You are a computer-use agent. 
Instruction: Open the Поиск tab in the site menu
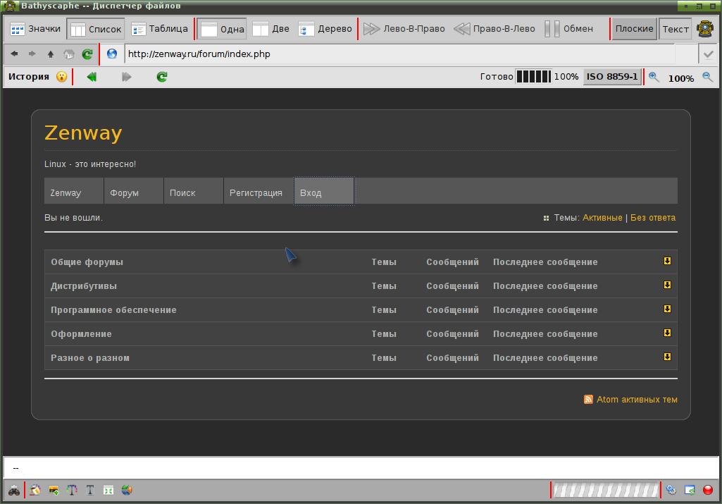(x=194, y=191)
